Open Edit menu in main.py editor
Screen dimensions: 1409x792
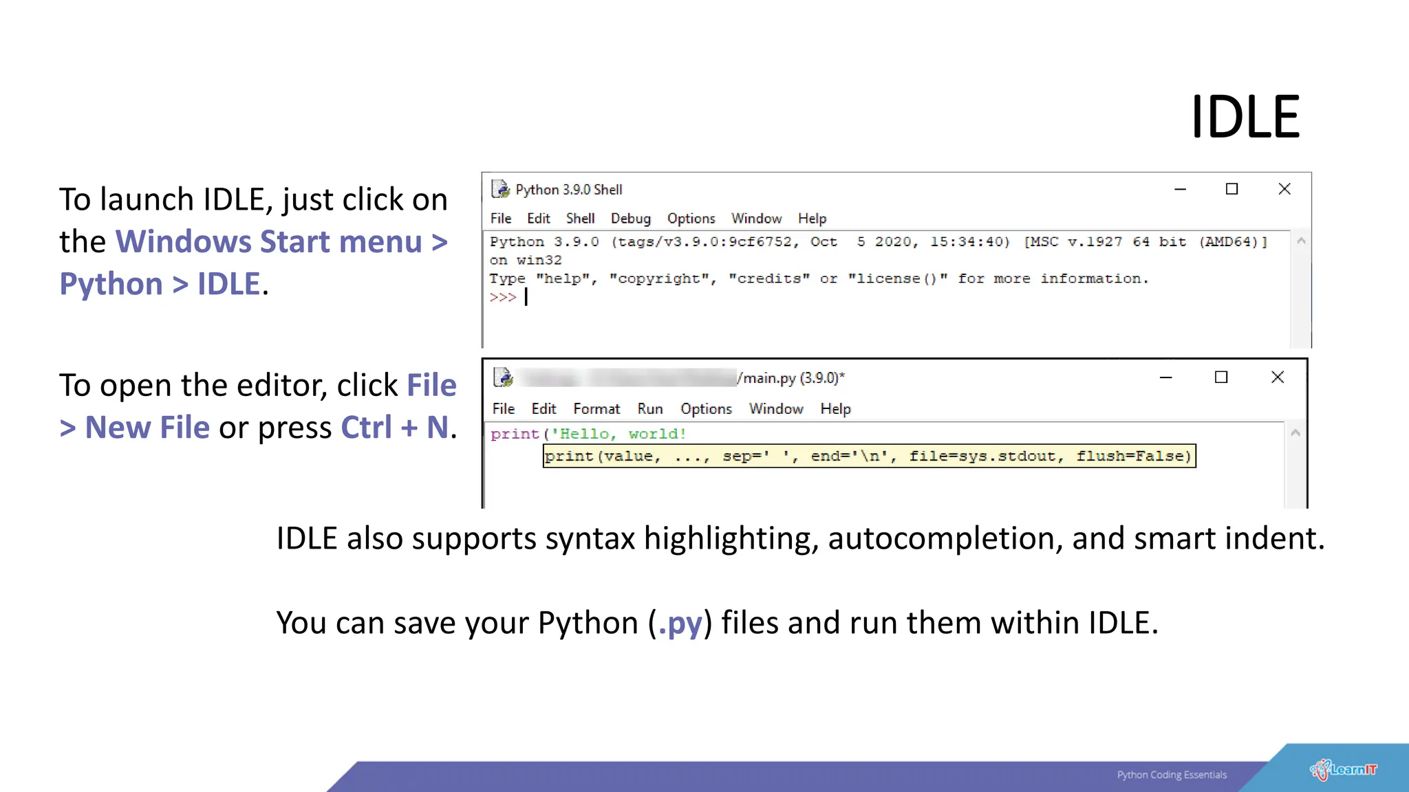[x=544, y=409]
